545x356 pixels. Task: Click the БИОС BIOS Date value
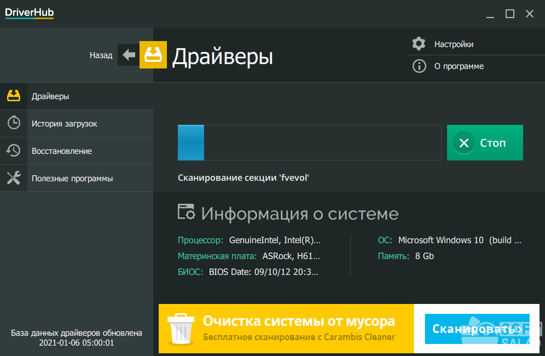tap(263, 272)
